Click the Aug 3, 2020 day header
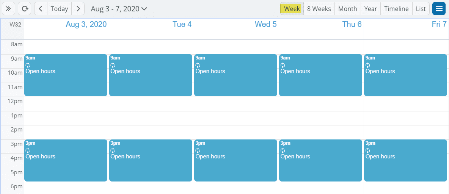Viewport: 449px width, 194px height. (x=86, y=25)
